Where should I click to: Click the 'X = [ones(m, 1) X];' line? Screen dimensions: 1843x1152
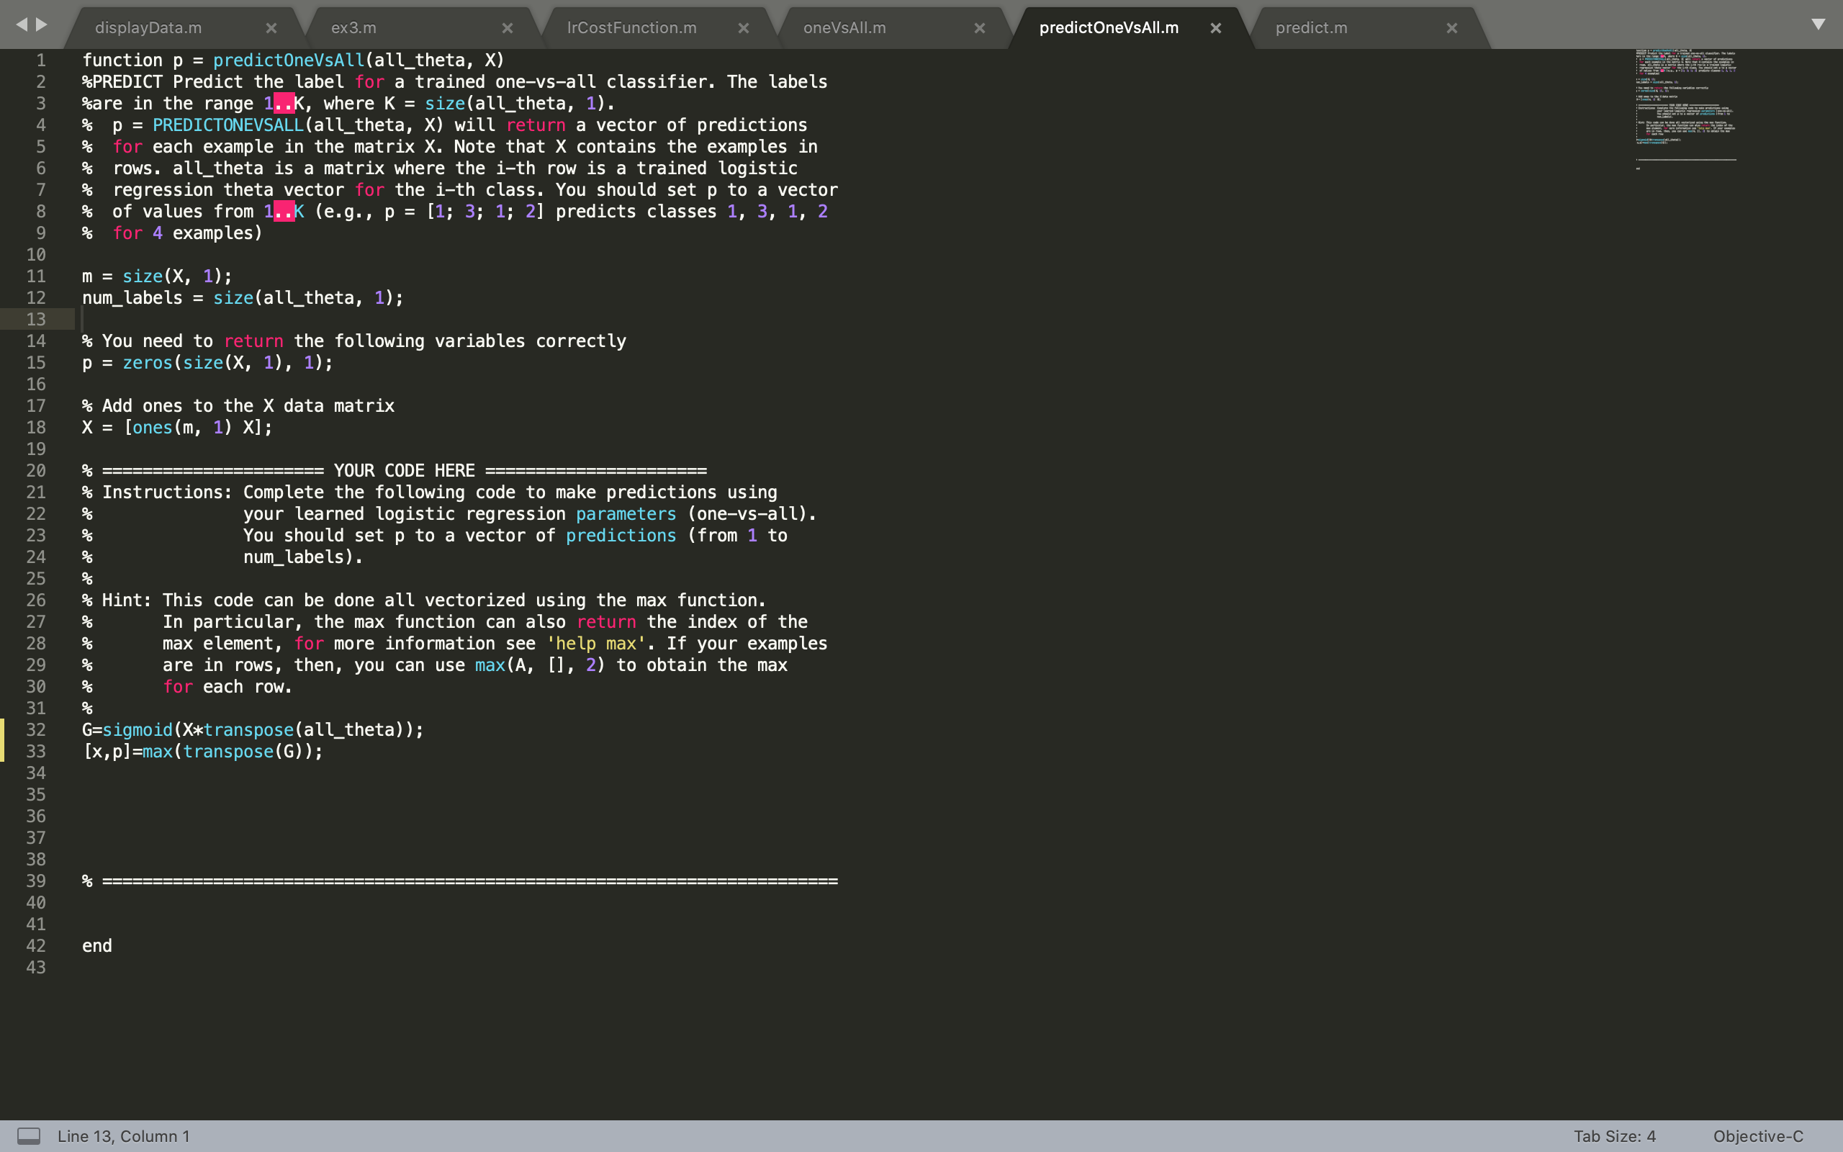point(177,428)
